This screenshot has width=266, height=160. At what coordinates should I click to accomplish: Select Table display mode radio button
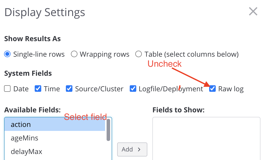pyautogui.click(x=139, y=54)
